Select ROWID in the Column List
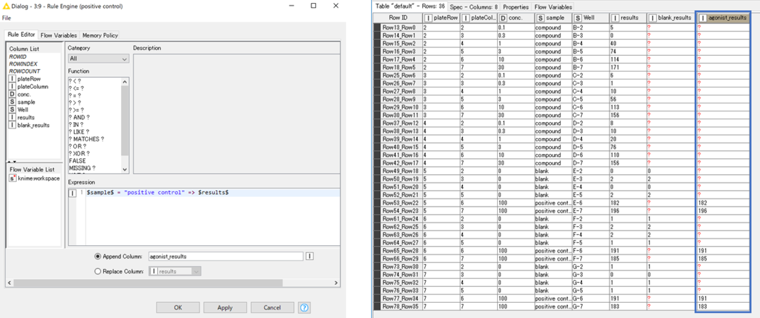Screen dimensions: 760x318 pyautogui.click(x=17, y=56)
